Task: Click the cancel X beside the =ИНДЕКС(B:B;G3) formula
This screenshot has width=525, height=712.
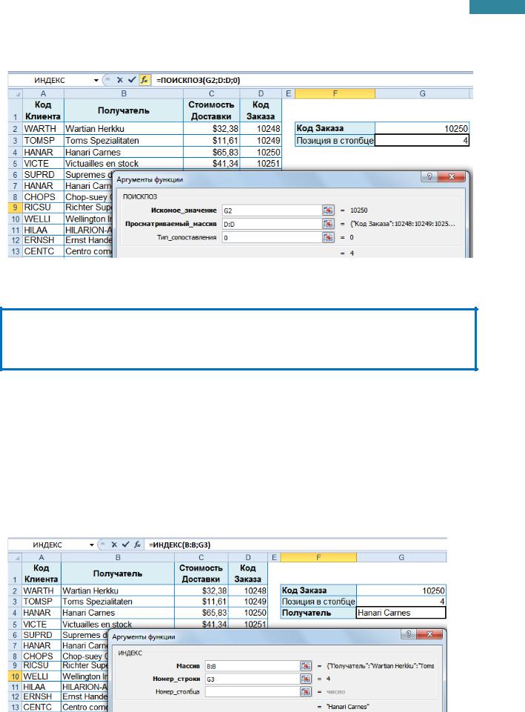Action: pyautogui.click(x=114, y=545)
